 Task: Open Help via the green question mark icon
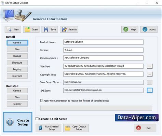click(x=126, y=29)
